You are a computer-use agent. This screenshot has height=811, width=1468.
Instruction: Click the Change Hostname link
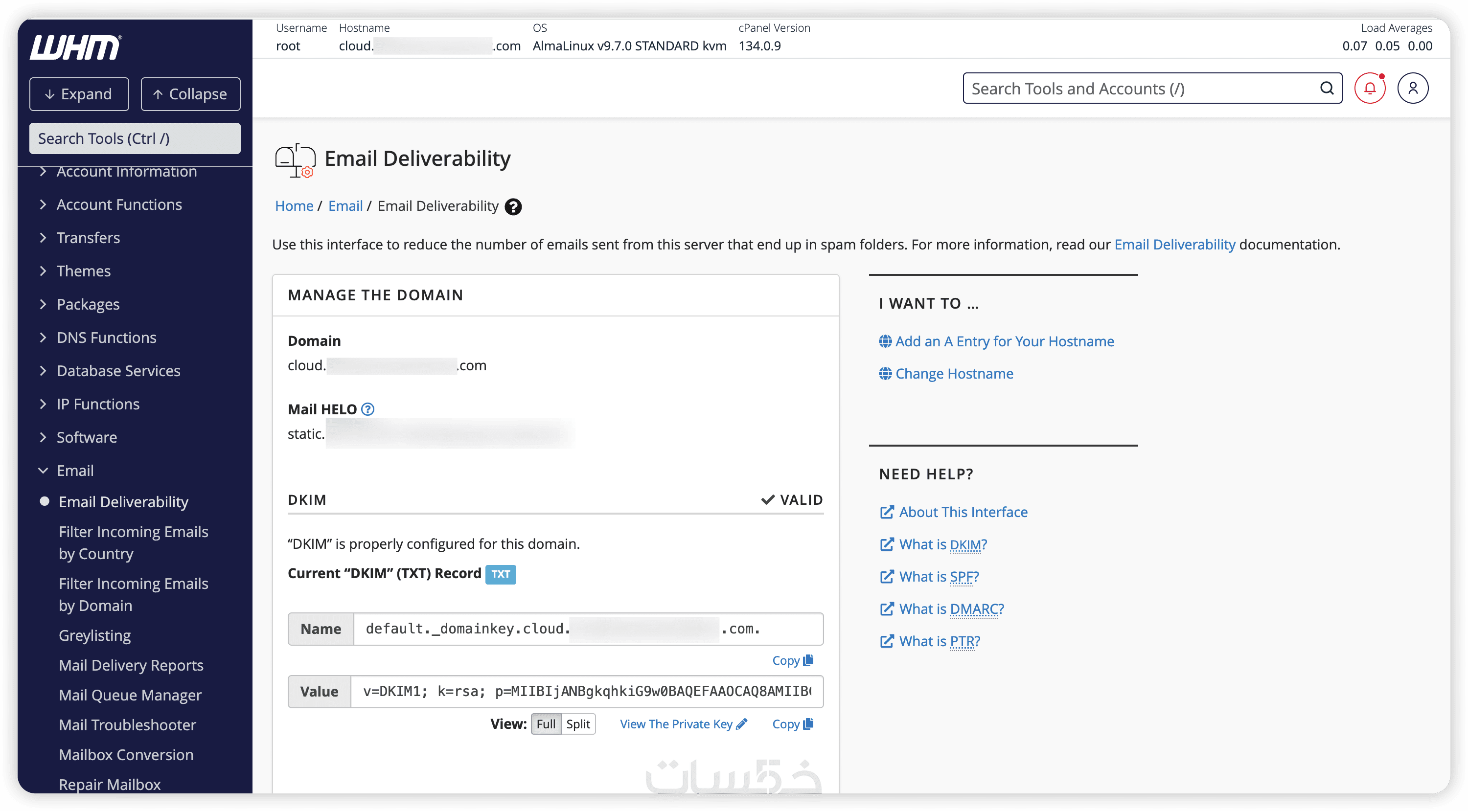(x=953, y=374)
